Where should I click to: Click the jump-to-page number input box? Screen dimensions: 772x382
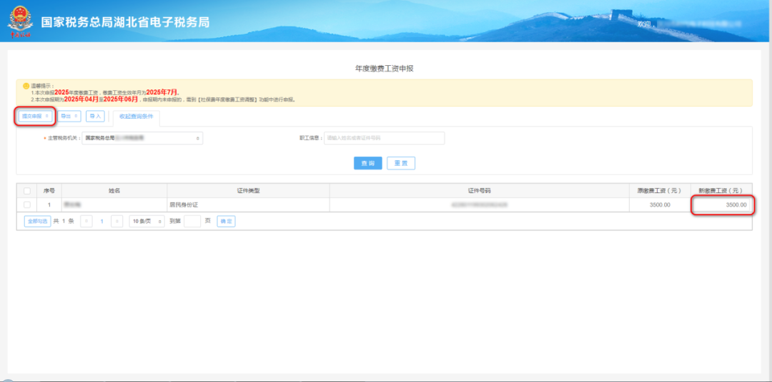[192, 222]
